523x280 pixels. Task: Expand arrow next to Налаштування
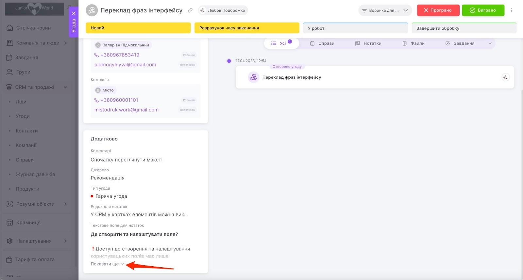click(65, 241)
